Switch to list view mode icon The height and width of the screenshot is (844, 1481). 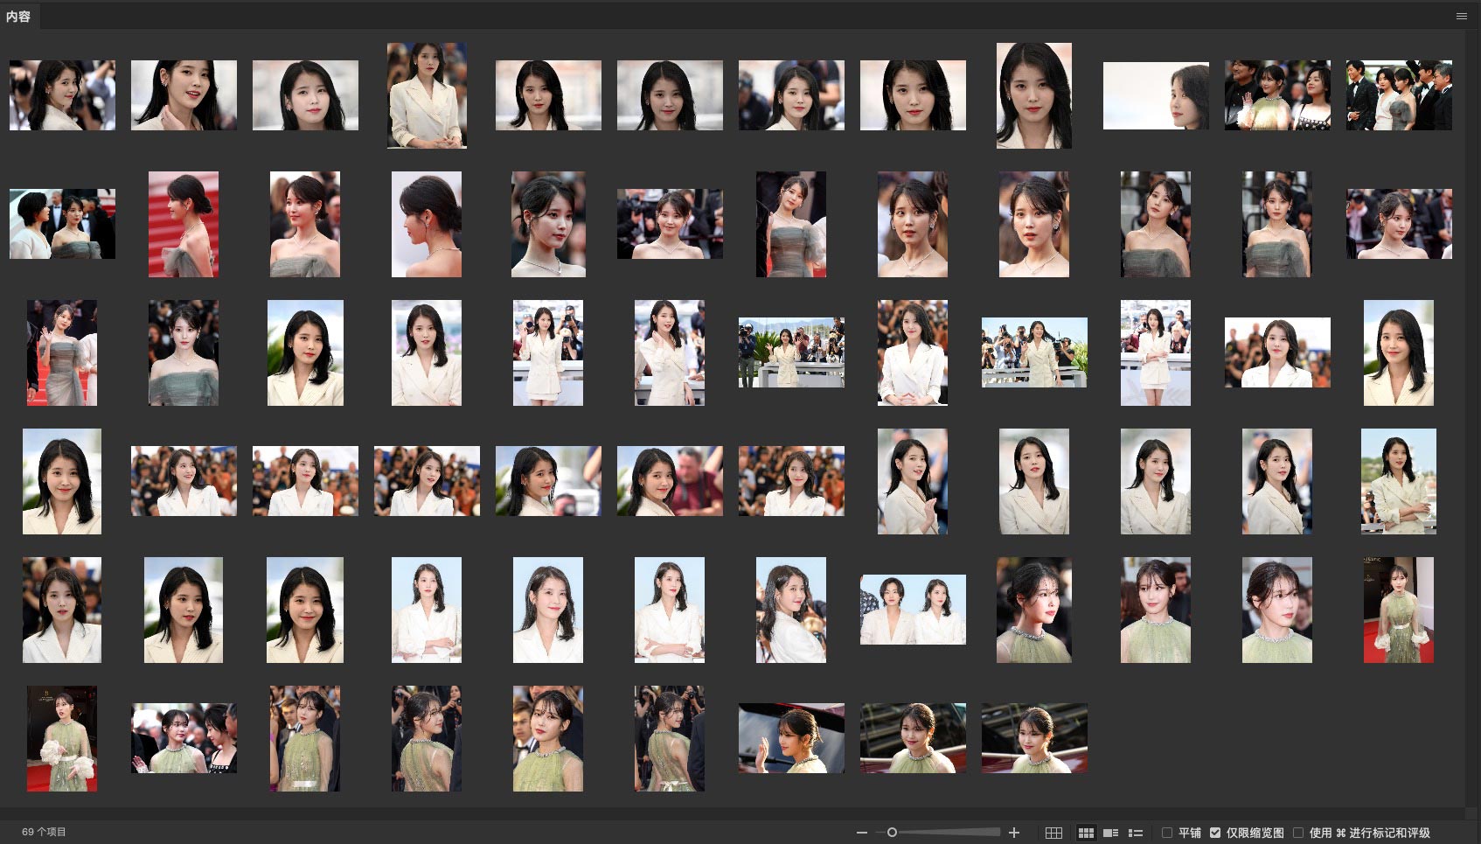[1136, 833]
